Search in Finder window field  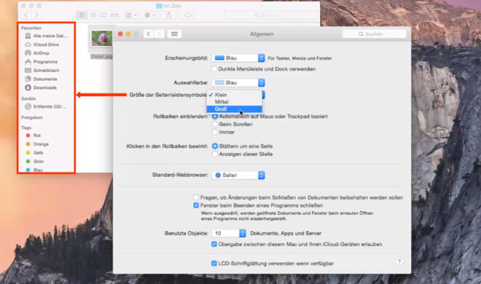coord(270,15)
